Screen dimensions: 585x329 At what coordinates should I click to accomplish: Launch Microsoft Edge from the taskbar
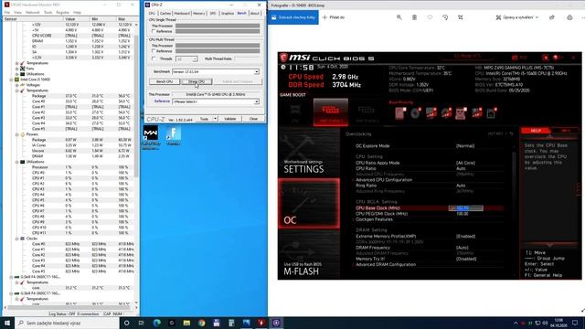pyautogui.click(x=156, y=323)
